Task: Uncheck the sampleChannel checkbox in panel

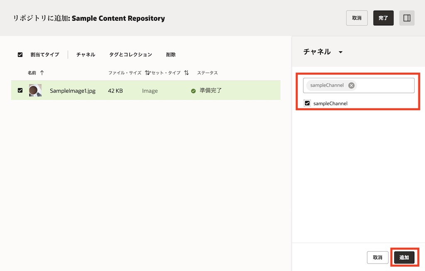Action: (308, 103)
